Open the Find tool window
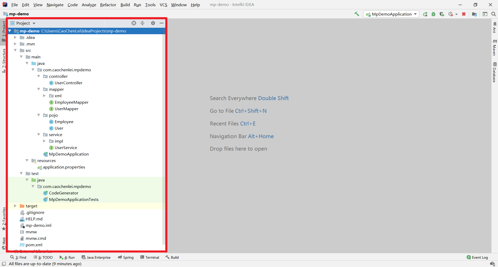 (x=18, y=257)
